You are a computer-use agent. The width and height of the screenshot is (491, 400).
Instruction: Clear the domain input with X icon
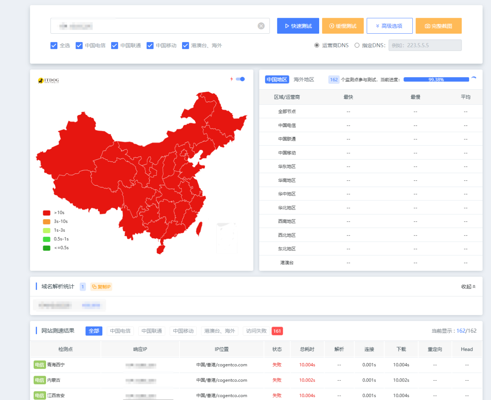pos(261,26)
